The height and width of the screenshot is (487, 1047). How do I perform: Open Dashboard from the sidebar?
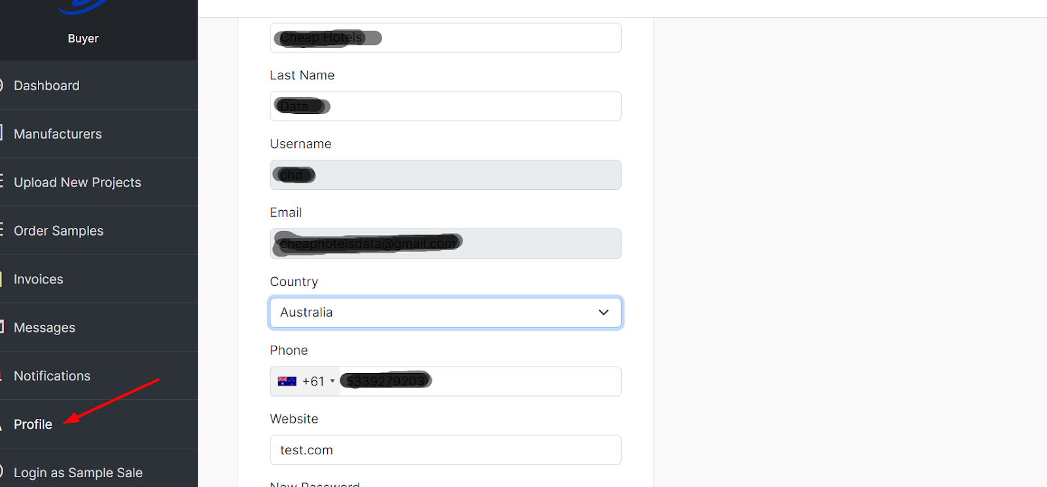(x=46, y=86)
